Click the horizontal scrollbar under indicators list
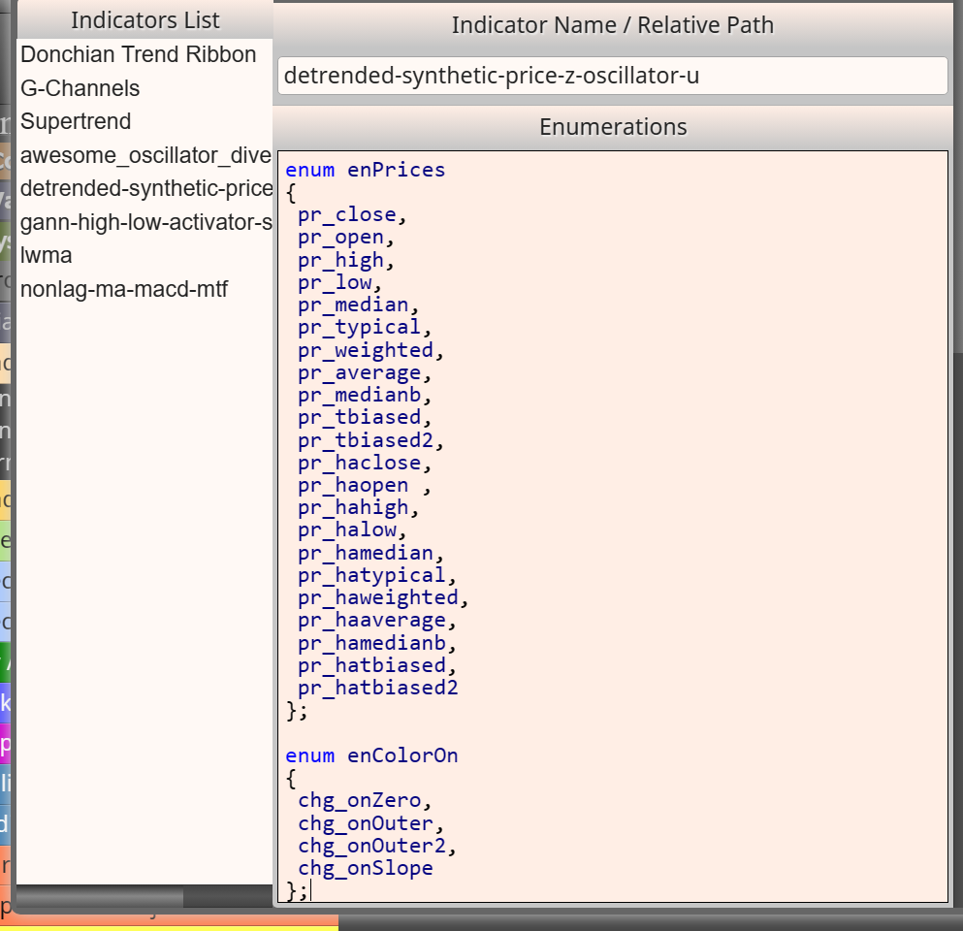Image resolution: width=963 pixels, height=931 pixels. click(100, 897)
